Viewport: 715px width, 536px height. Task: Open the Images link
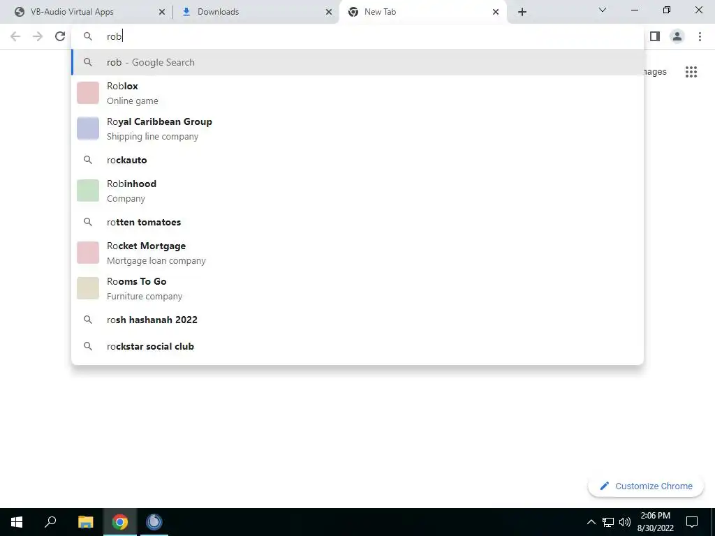[655, 72]
